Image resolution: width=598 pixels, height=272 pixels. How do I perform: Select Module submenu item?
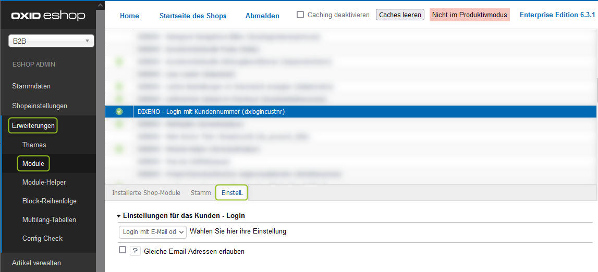[x=33, y=164]
